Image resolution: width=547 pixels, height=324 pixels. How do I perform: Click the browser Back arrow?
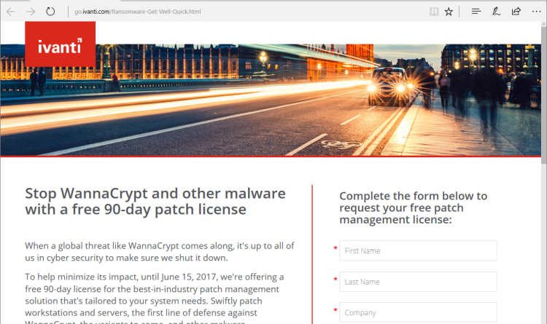pos(11,12)
